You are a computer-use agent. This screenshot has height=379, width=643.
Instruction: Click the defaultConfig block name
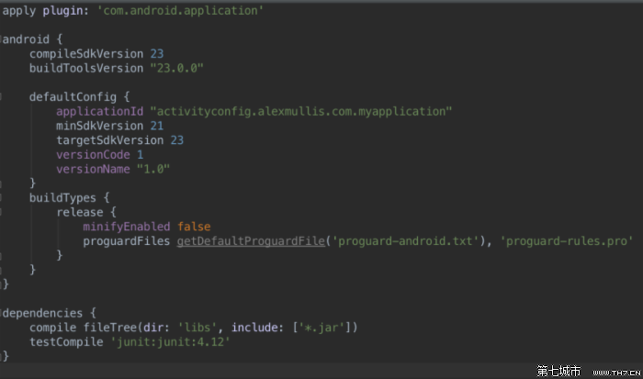(x=73, y=97)
